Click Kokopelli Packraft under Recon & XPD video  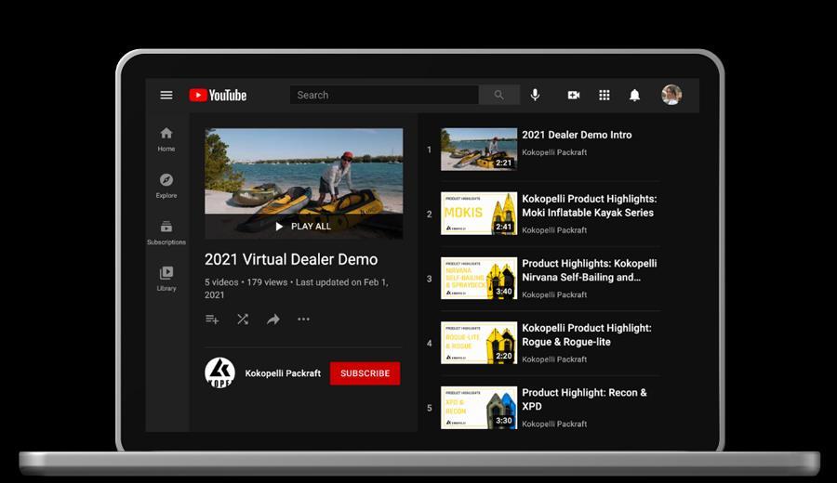click(554, 424)
